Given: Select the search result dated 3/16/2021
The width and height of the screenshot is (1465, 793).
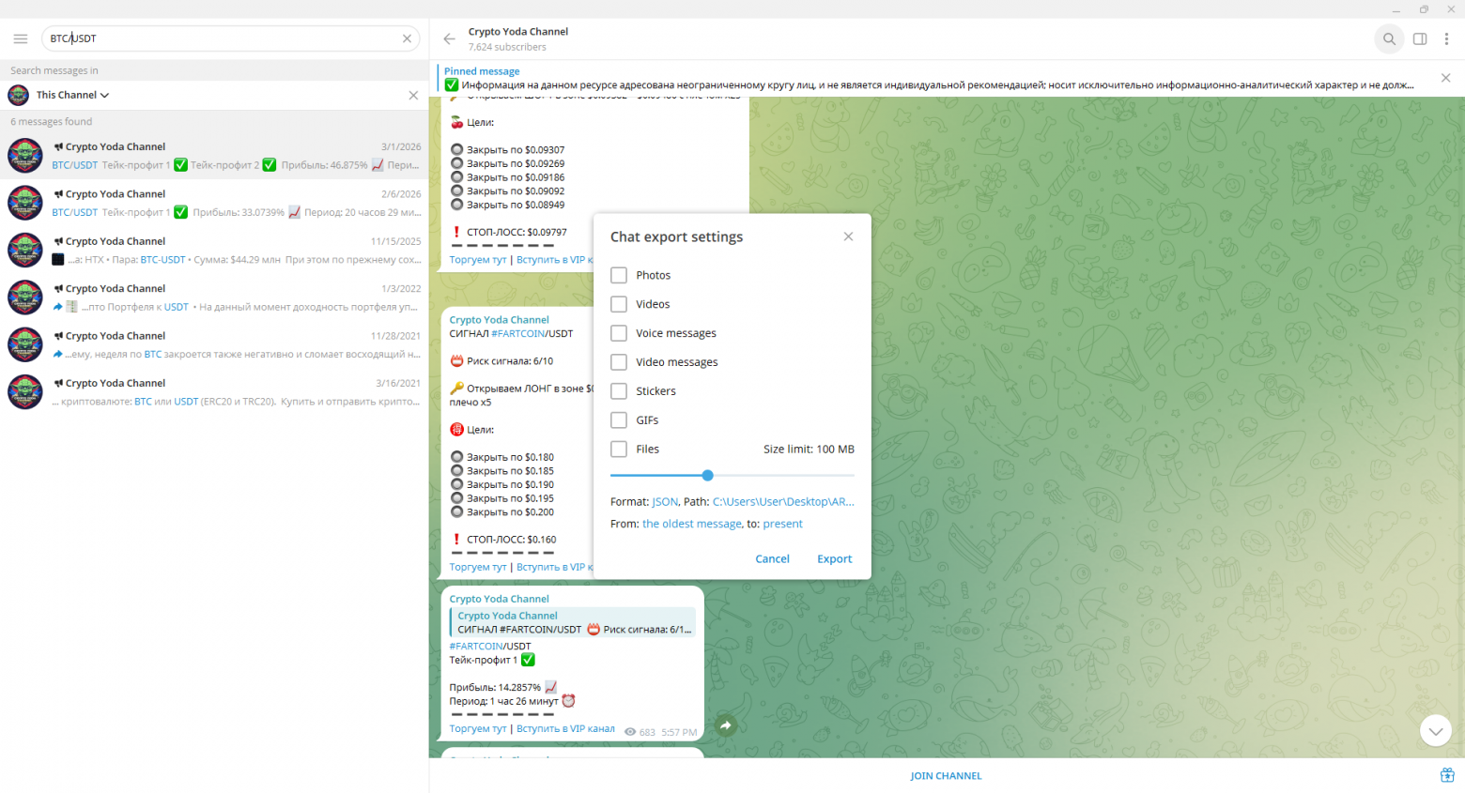Looking at the screenshot, I should pos(214,392).
